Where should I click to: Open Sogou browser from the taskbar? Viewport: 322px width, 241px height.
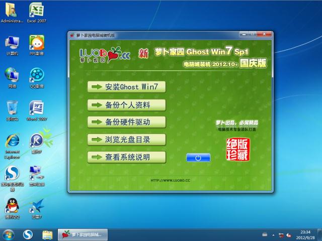28,235
